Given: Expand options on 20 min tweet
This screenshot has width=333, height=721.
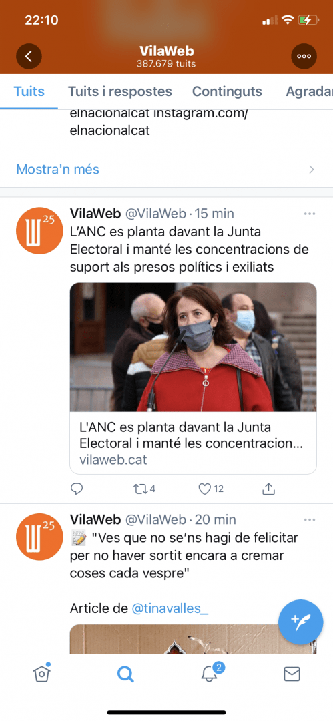Looking at the screenshot, I should tap(310, 520).
